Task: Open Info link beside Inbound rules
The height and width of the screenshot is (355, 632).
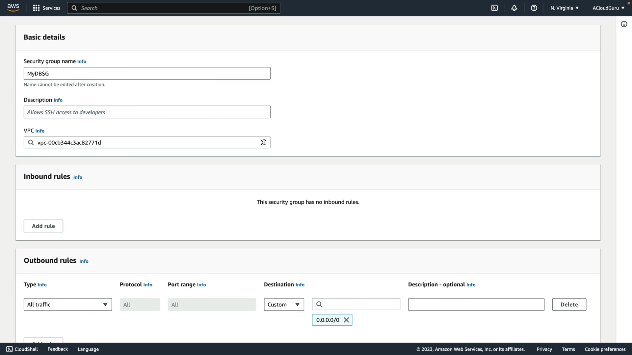Action: click(x=78, y=177)
